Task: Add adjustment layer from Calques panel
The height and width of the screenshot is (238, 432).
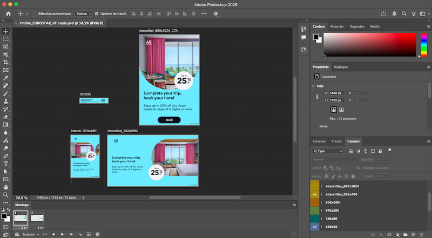Action: click(397, 234)
